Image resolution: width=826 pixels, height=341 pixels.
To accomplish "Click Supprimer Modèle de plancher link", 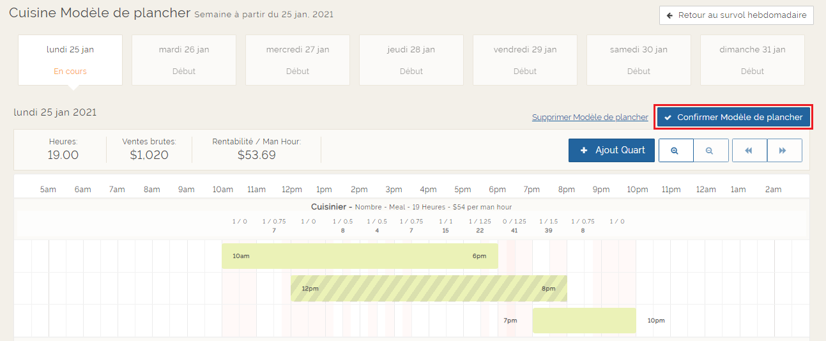I will click(590, 117).
